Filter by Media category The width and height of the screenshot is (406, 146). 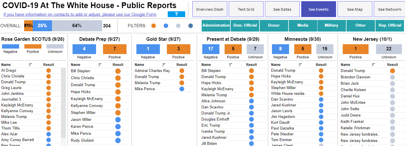(303, 25)
